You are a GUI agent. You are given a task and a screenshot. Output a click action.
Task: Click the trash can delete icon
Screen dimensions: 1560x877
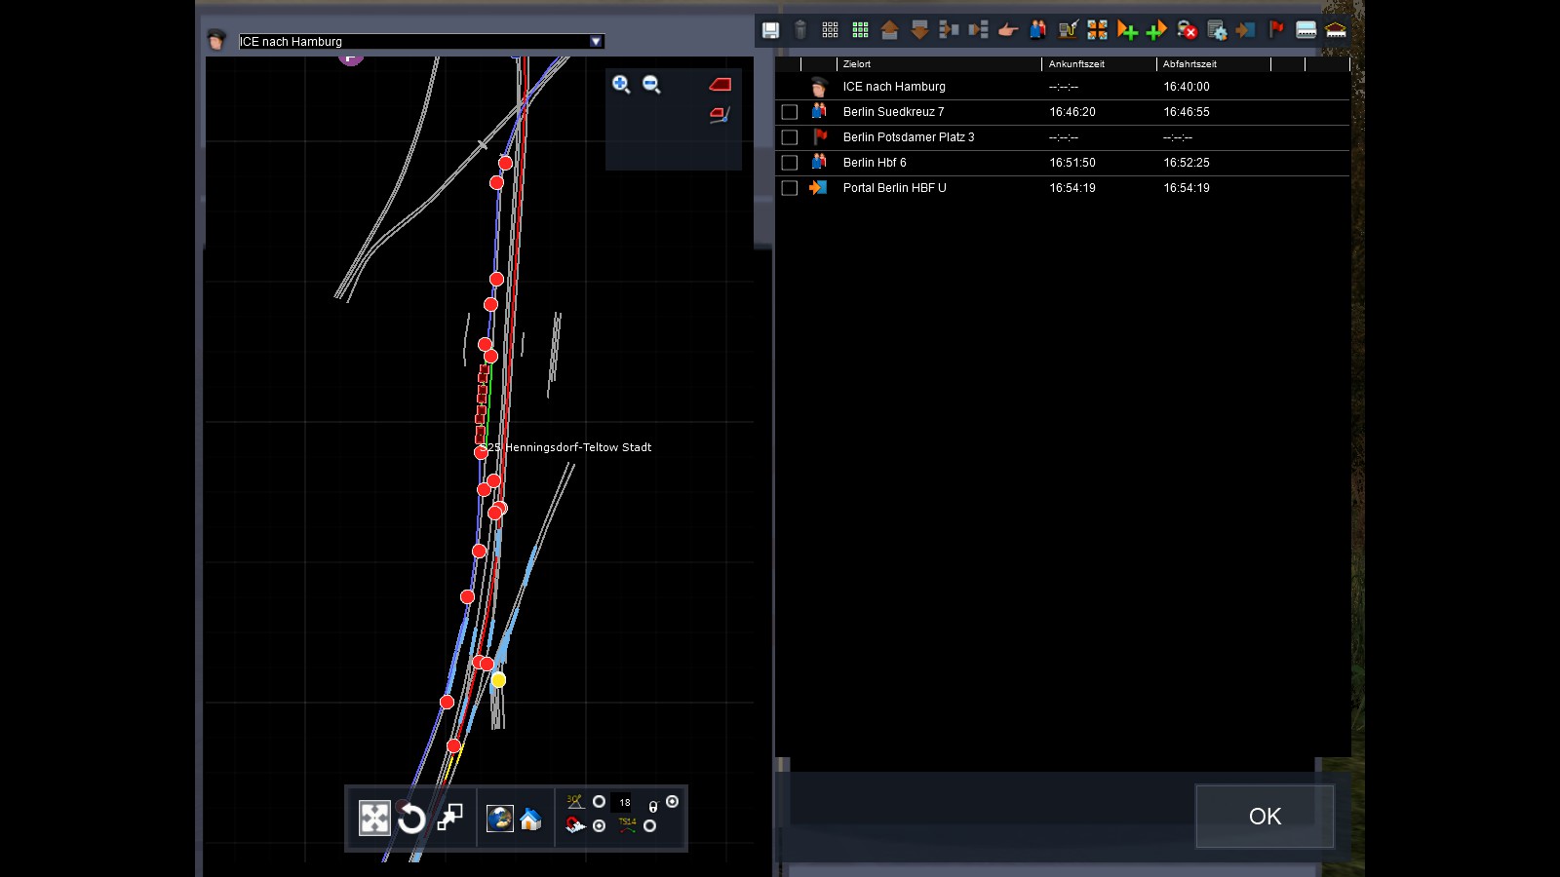click(800, 30)
